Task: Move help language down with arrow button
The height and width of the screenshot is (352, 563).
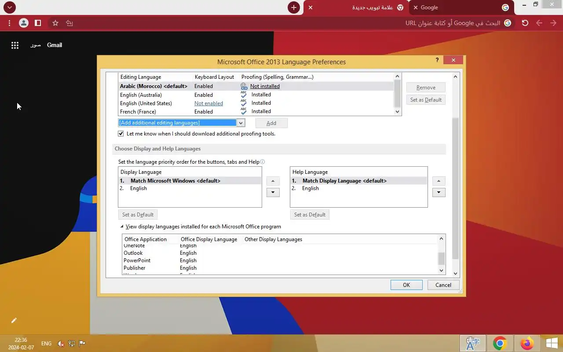Action: tap(439, 192)
